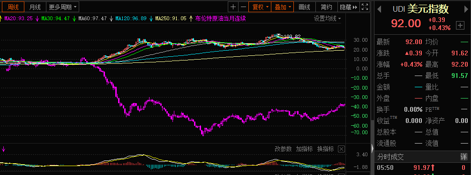This screenshot has height=175, width=471.
Task: Switch to the 月线 monthly tab
Action: (35, 7)
